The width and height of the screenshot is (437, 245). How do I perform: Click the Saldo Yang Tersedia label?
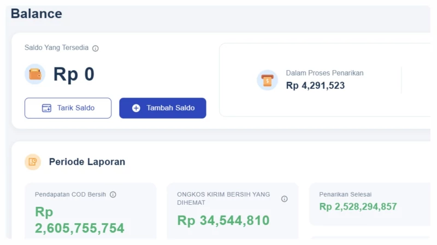tap(56, 48)
